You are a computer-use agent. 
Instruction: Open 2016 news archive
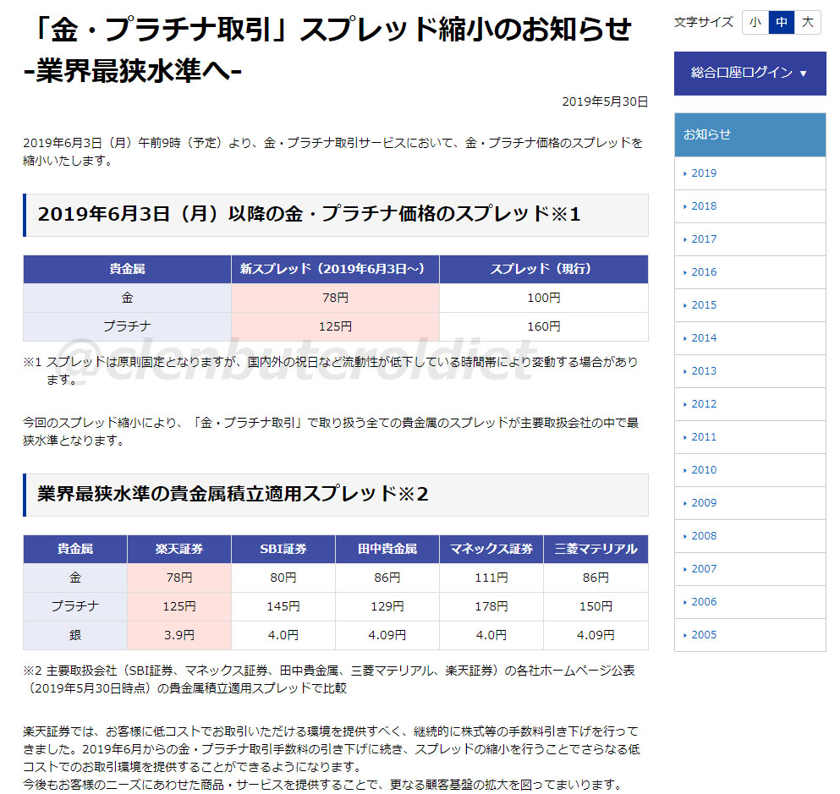749,272
